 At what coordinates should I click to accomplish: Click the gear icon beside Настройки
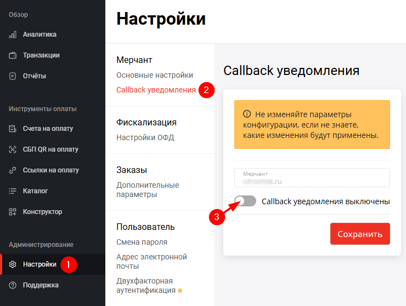13,264
